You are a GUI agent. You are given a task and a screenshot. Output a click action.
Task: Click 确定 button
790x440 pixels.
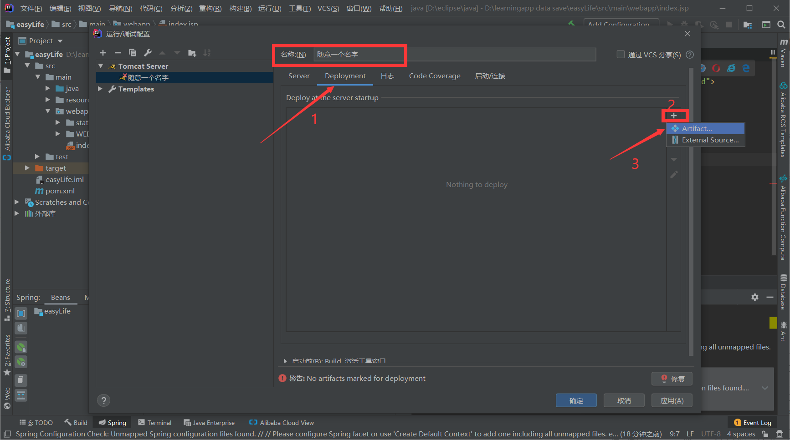point(576,400)
